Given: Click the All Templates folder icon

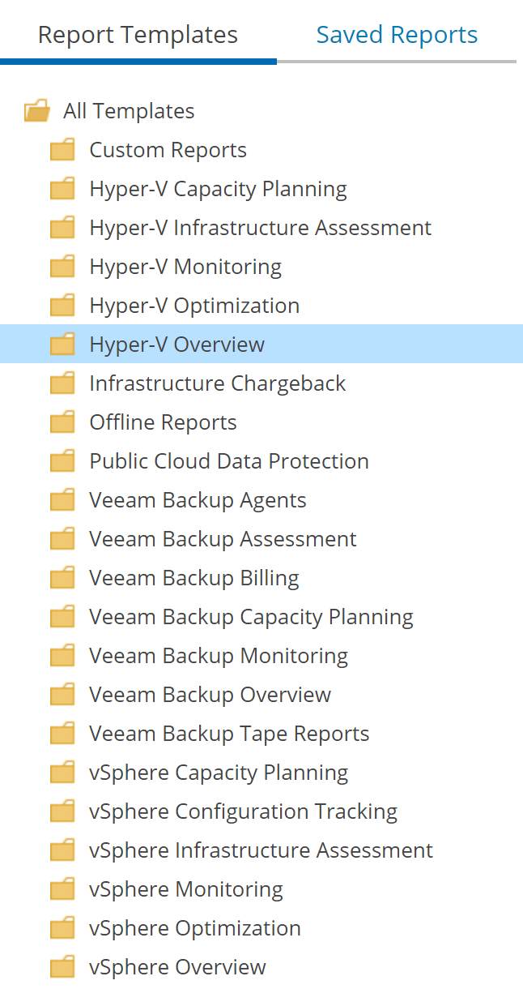Looking at the screenshot, I should 36,110.
